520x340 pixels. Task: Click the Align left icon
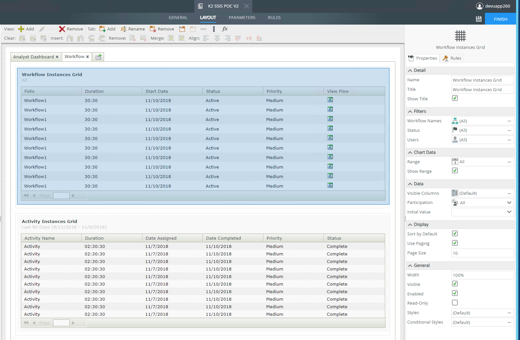click(x=206, y=38)
